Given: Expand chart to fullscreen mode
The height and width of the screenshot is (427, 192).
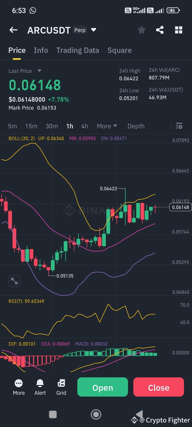Looking at the screenshot, I should tap(14, 281).
